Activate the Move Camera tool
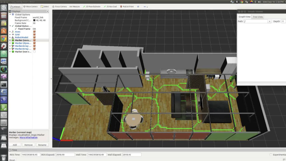Viewport: 286px width, 161px height. click(30, 7)
